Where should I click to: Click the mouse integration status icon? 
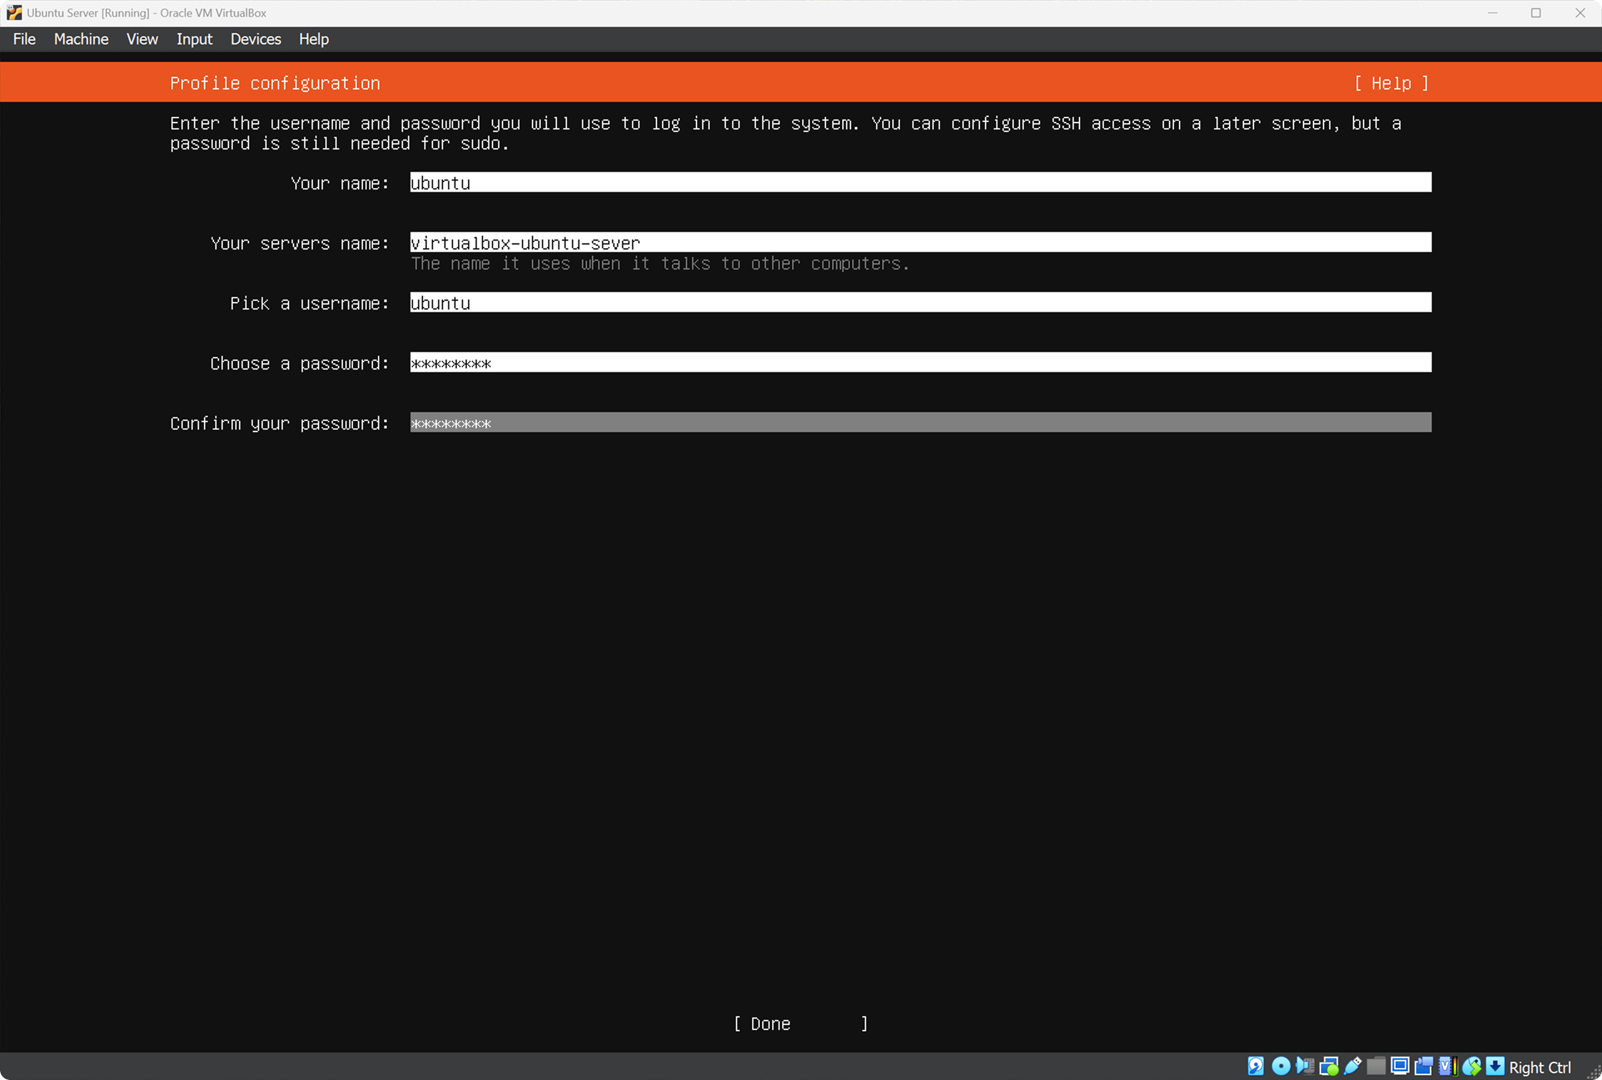[1471, 1066]
